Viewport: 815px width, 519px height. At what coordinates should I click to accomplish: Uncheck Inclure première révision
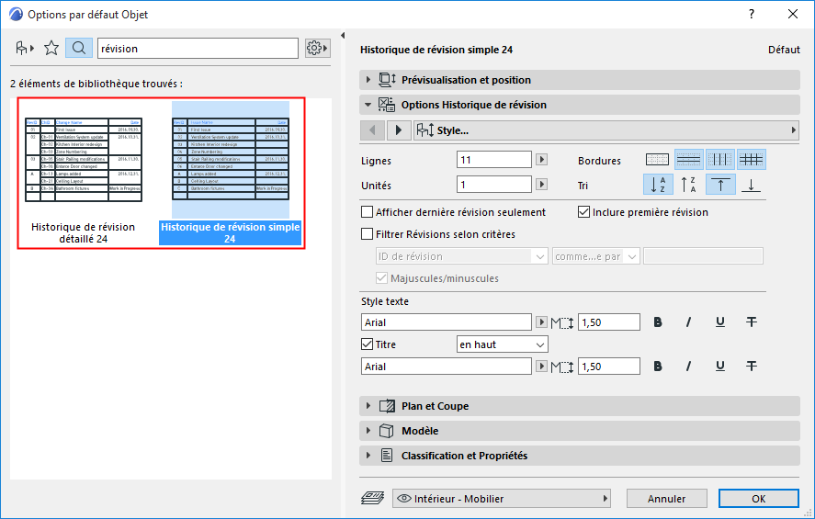point(583,212)
